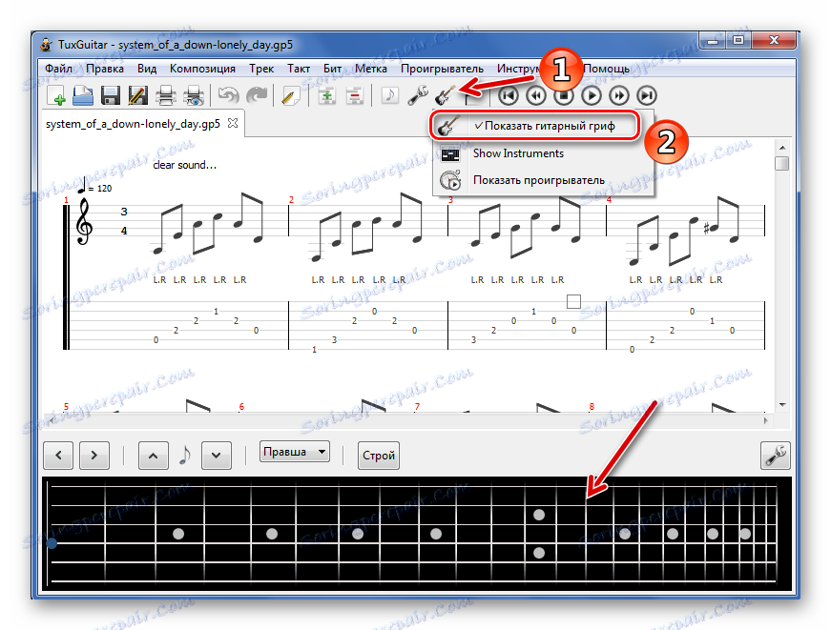Open the Проигрыватель menu
The height and width of the screenshot is (630, 831).
(442, 69)
